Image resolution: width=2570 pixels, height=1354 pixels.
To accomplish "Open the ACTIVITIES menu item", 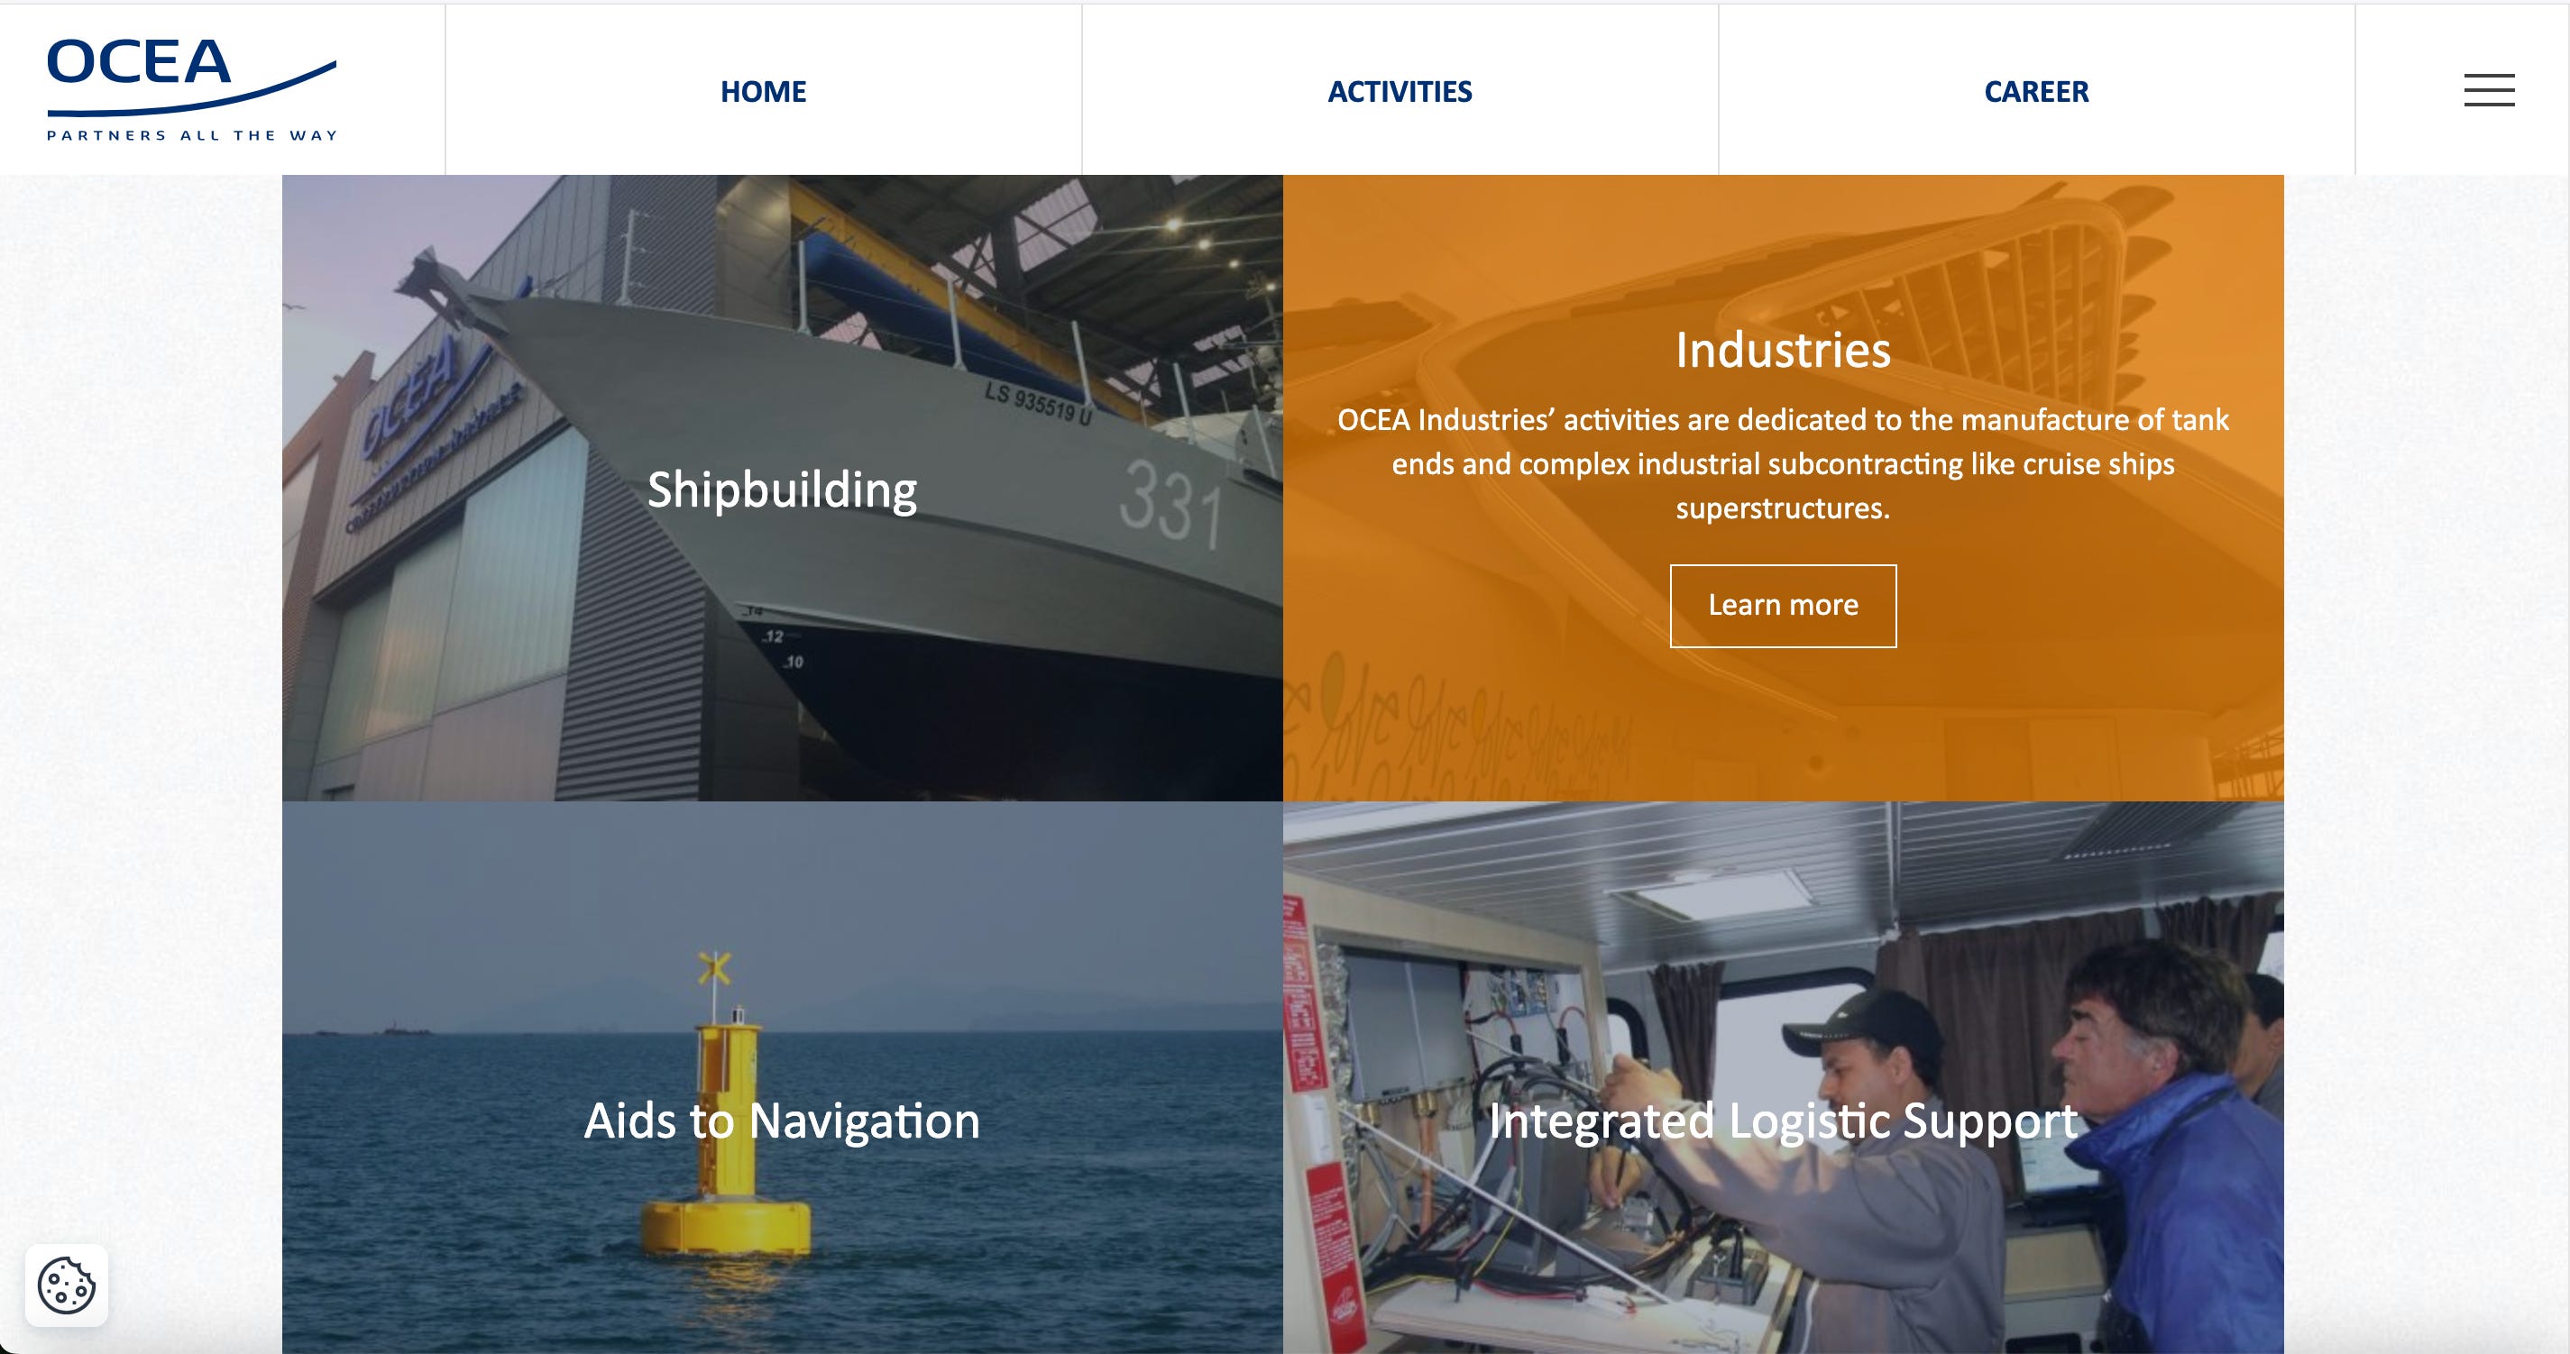I will 1400,92.
